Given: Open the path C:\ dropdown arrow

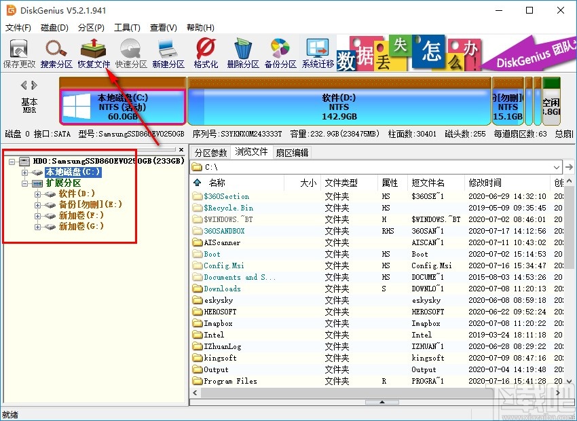Looking at the screenshot, I should (556, 168).
